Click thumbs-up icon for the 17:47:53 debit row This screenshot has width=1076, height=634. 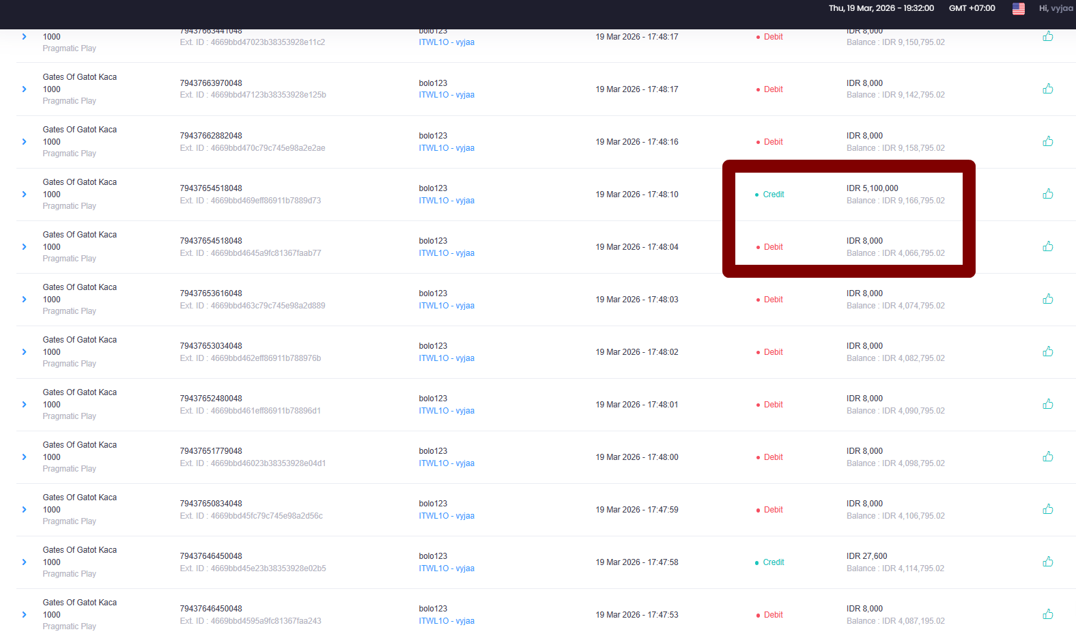1048,614
